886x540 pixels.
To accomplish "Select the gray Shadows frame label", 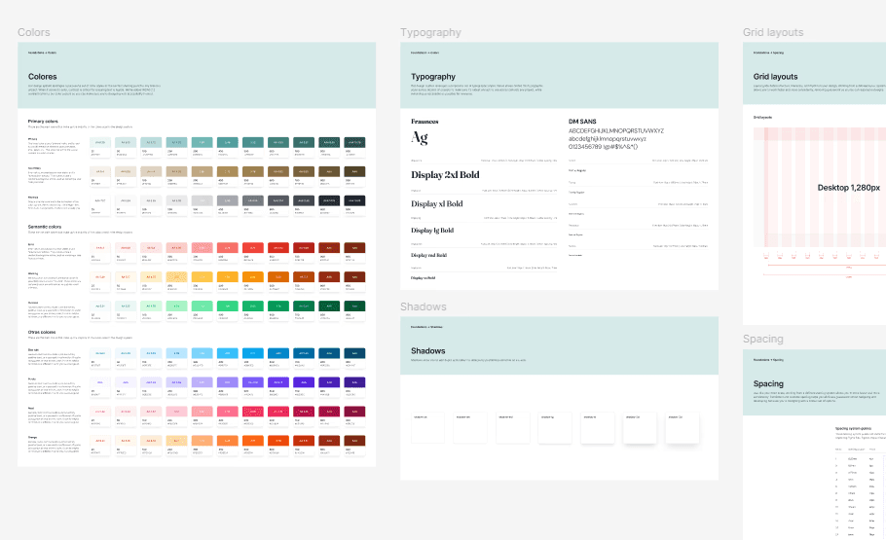I will (424, 306).
